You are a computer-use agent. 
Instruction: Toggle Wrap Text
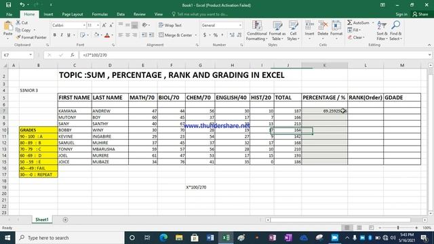pos(170,25)
